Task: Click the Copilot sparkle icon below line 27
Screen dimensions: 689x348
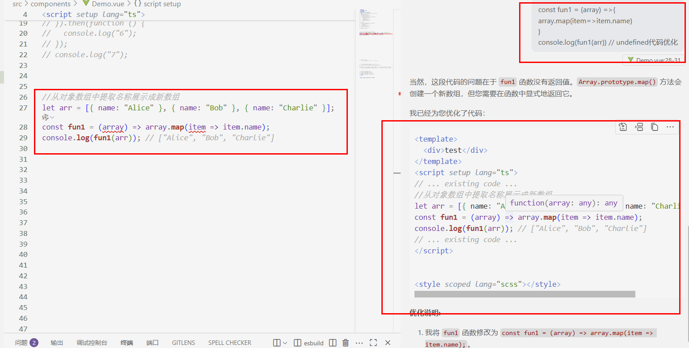Action: [46, 117]
